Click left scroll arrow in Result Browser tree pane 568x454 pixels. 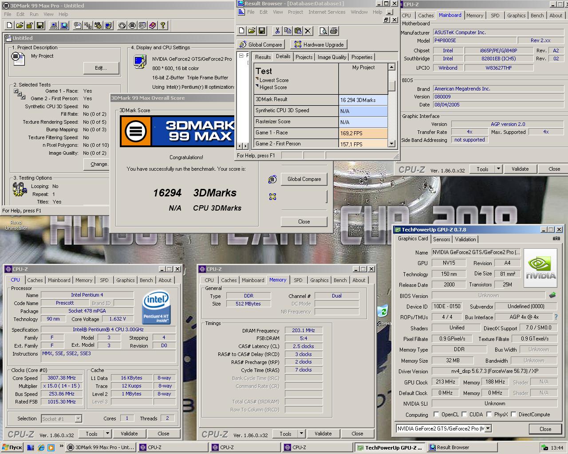click(x=240, y=146)
